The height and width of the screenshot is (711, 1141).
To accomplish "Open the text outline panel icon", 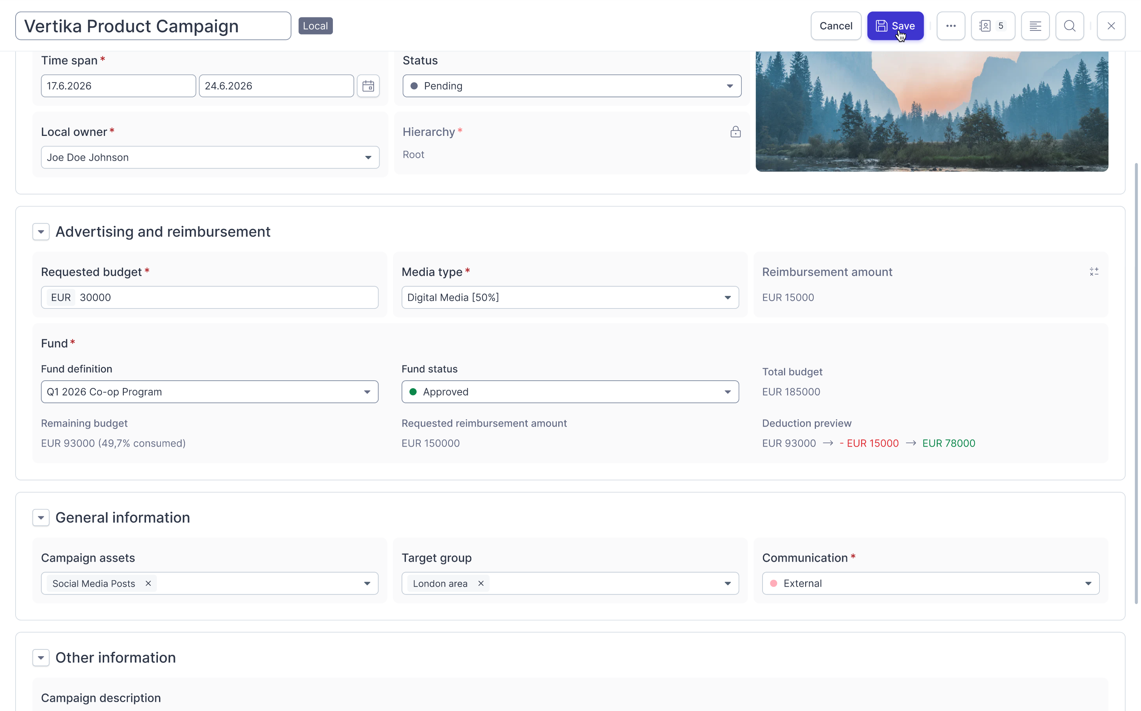I will pos(1035,26).
